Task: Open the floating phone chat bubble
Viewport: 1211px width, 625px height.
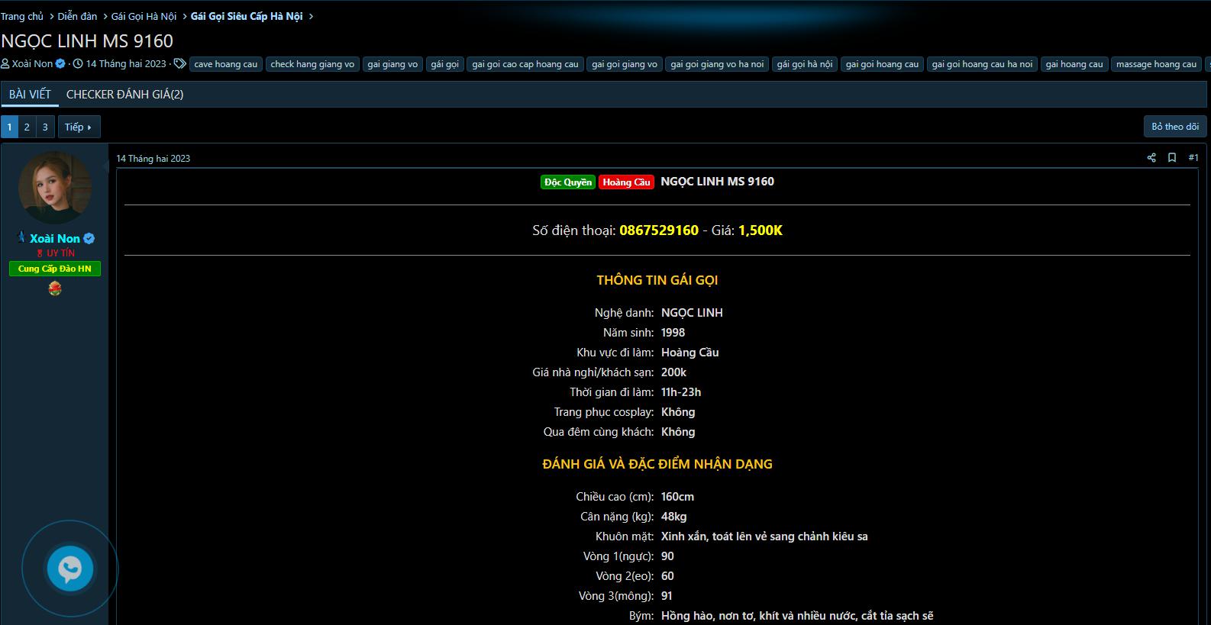Action: click(70, 569)
